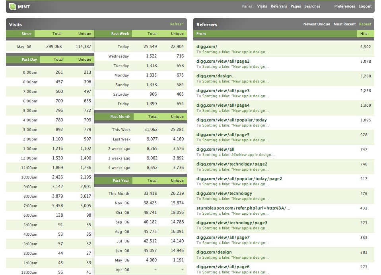Click the Last Week row label
381x275 pixels.
[121, 139]
